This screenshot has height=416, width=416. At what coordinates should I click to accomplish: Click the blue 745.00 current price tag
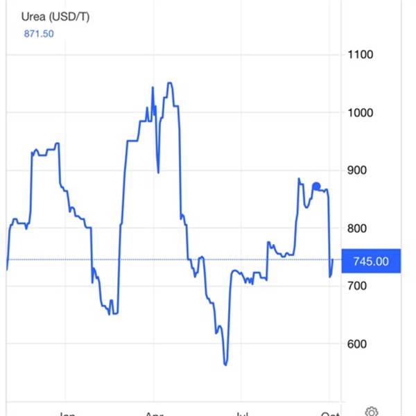(371, 261)
